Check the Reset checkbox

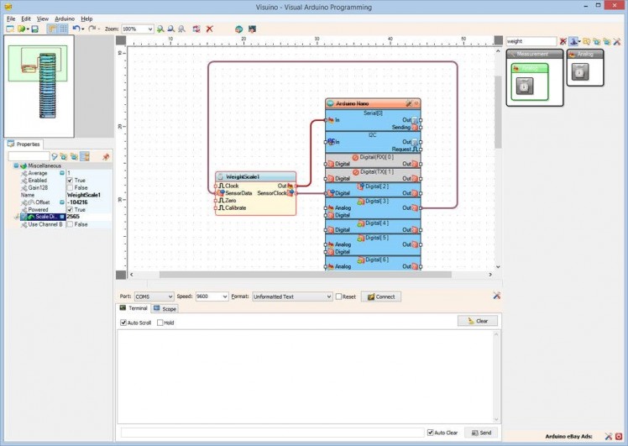tap(339, 296)
